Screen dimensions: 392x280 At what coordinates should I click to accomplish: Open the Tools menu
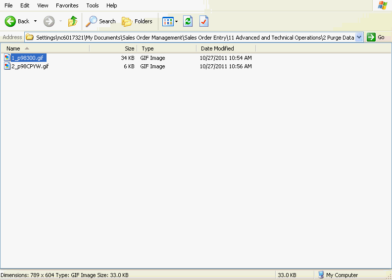click(x=93, y=5)
